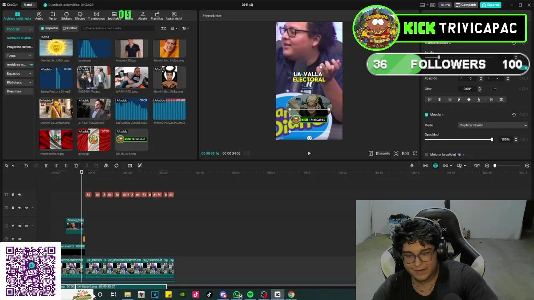Select the giphy.gif thumbnail
Image resolution: width=534 pixels, height=300 pixels.
click(x=94, y=140)
